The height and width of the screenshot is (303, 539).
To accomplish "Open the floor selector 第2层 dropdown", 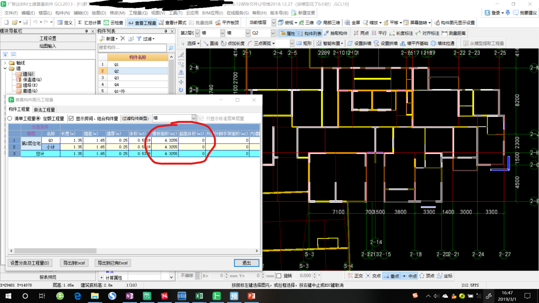I will point(197,33).
